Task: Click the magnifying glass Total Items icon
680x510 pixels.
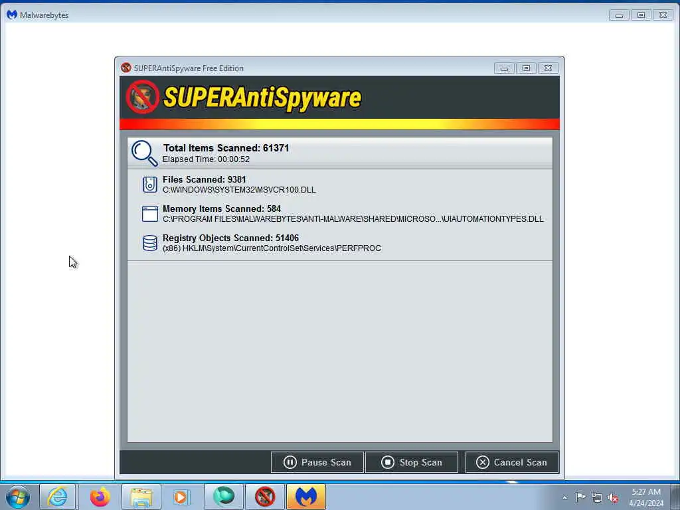Action: [144, 153]
